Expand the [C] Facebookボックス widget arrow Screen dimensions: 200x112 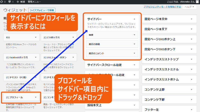coord(36,57)
